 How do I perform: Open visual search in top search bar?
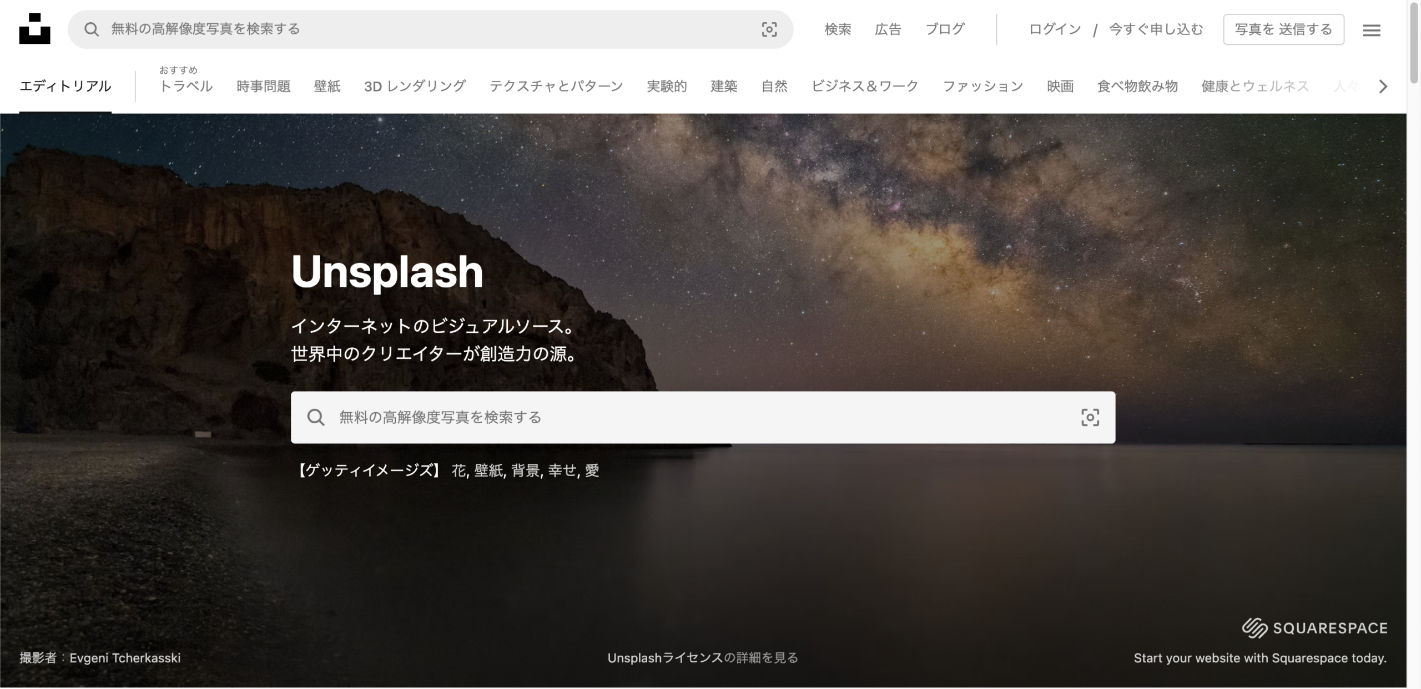click(x=769, y=29)
